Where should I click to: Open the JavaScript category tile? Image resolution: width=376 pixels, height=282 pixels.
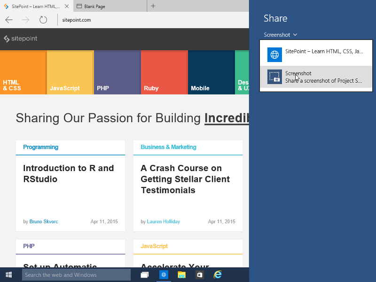tap(70, 72)
